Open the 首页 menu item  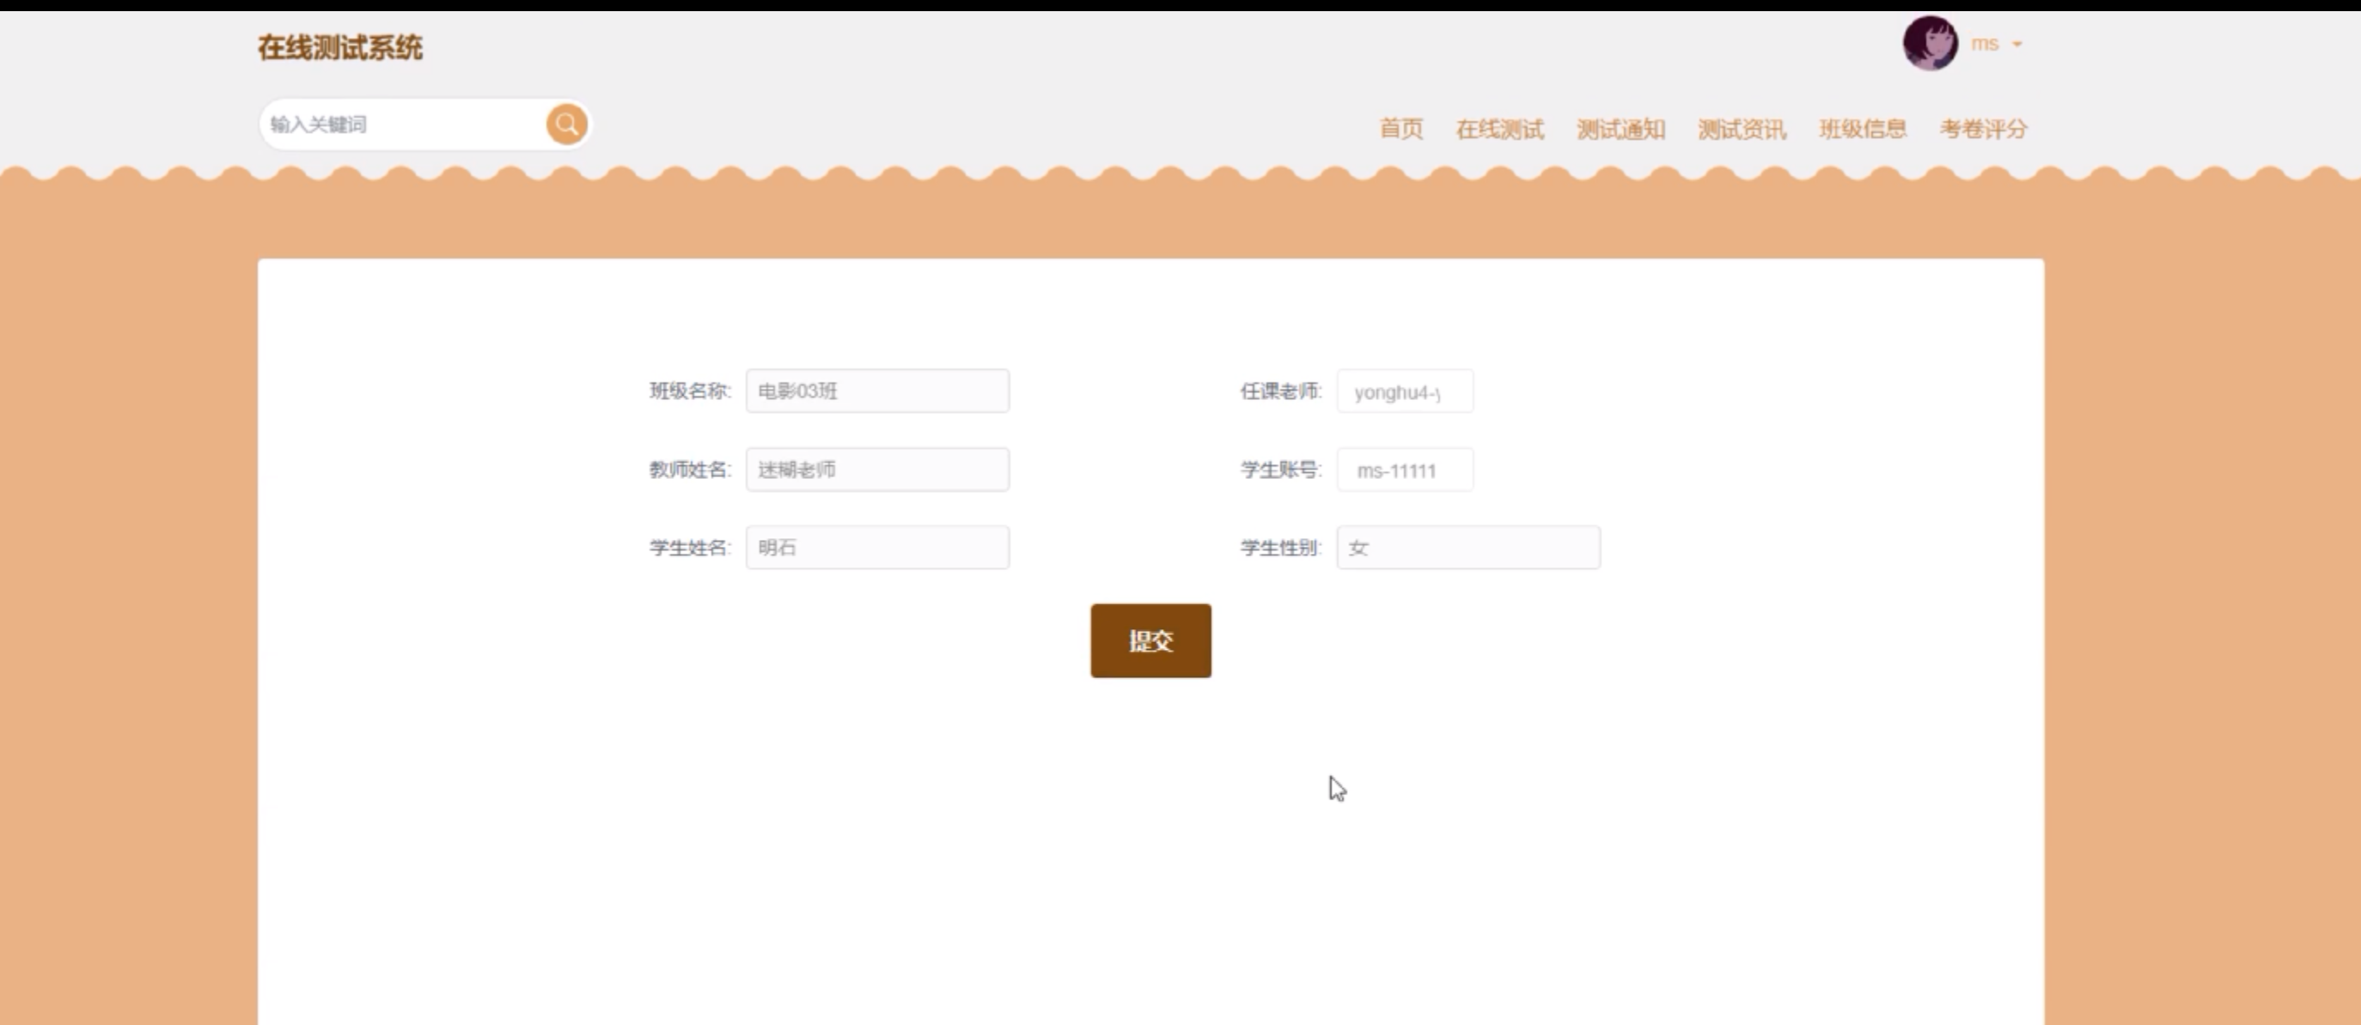click(x=1400, y=129)
